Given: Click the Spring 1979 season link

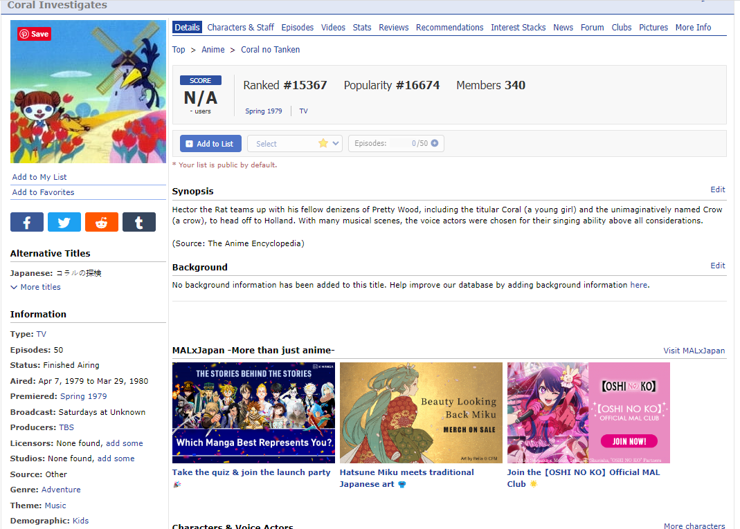Looking at the screenshot, I should [x=263, y=111].
